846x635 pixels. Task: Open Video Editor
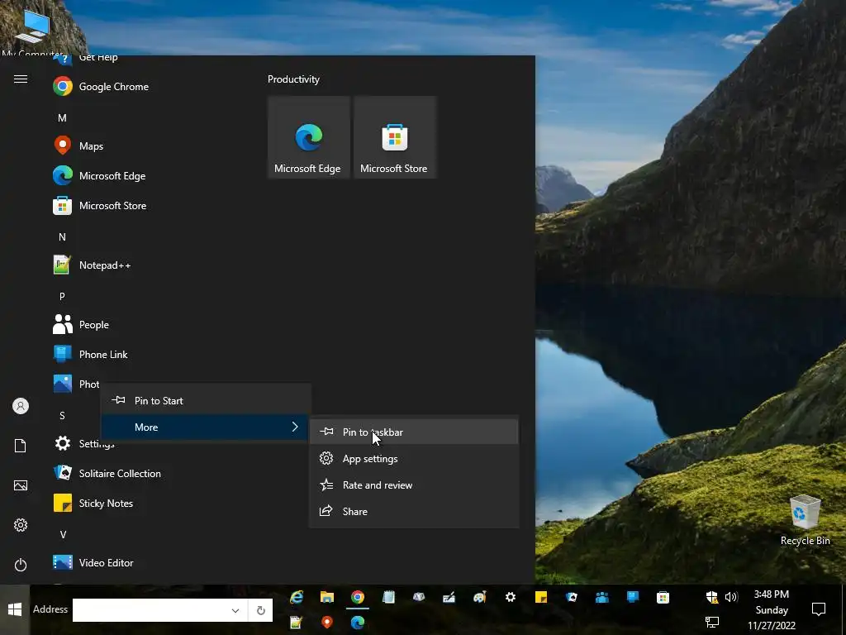93,562
